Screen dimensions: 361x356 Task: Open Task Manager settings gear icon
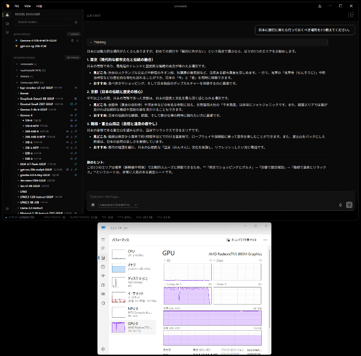[x=103, y=349]
